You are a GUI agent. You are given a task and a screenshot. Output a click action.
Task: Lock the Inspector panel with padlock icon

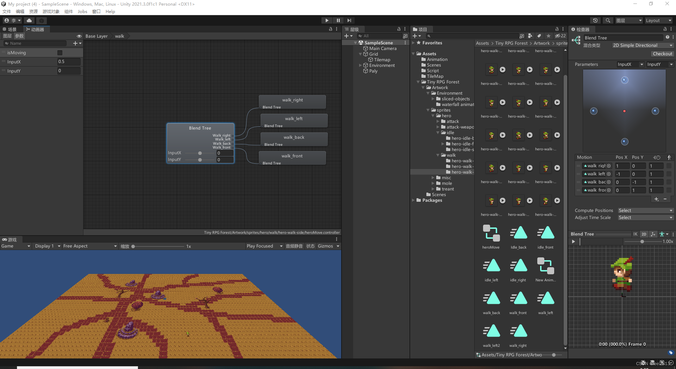(x=665, y=29)
